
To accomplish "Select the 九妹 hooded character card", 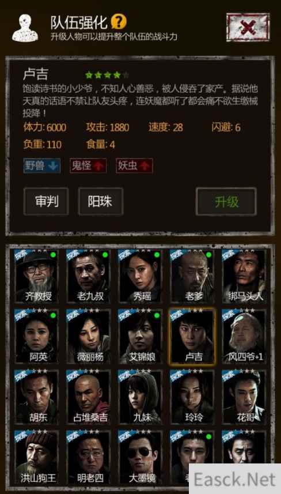I will point(140,397).
